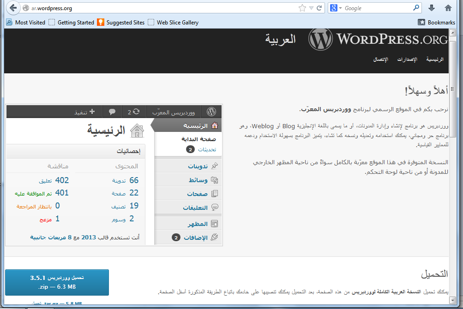463x309 pixels.
Task: Click the 401 approved comments link
Action: (x=42, y=193)
